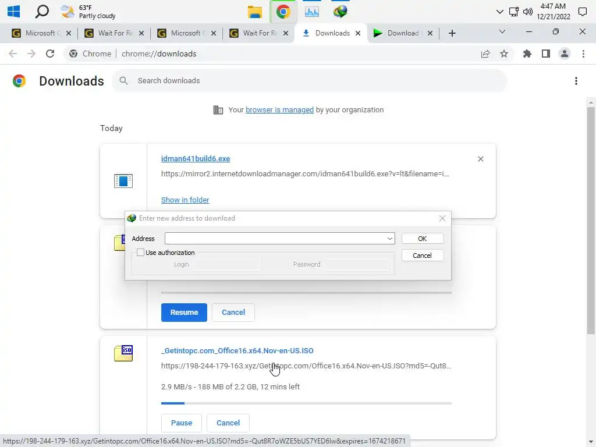The width and height of the screenshot is (596, 447).
Task: Bookmark this page with the star
Action: point(504,54)
